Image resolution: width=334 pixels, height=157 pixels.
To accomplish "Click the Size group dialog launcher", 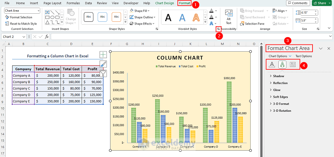I will click(x=318, y=29).
